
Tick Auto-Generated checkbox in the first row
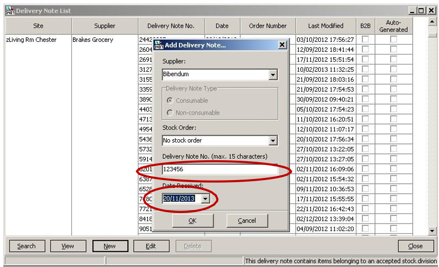click(x=393, y=39)
